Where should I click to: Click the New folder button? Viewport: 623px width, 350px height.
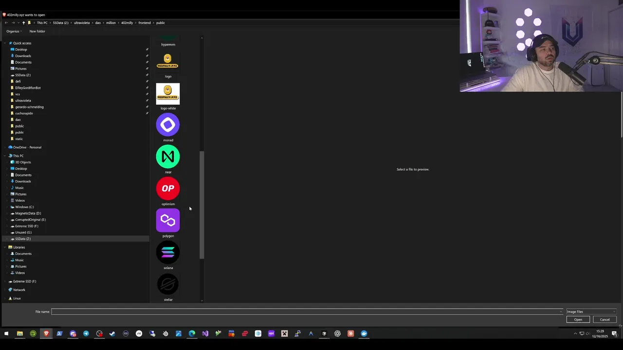(x=37, y=31)
